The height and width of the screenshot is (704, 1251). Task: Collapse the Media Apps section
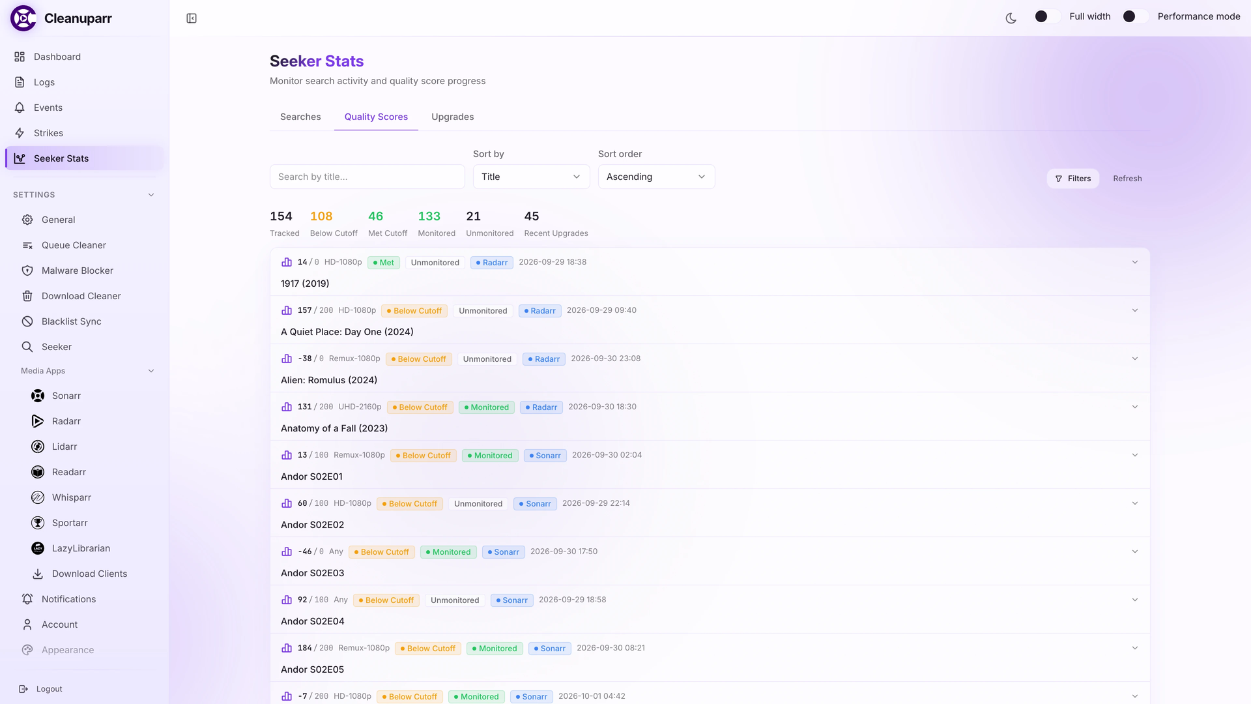(x=151, y=371)
